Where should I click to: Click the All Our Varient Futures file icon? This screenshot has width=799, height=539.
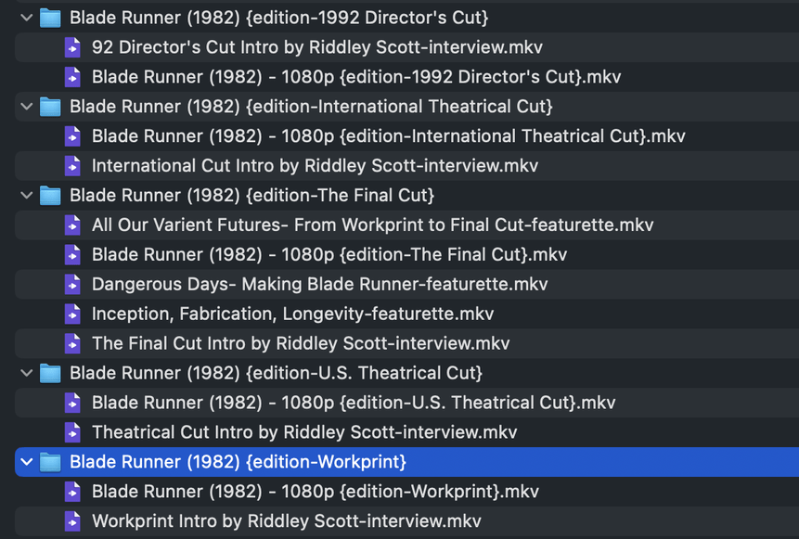pyautogui.click(x=72, y=225)
